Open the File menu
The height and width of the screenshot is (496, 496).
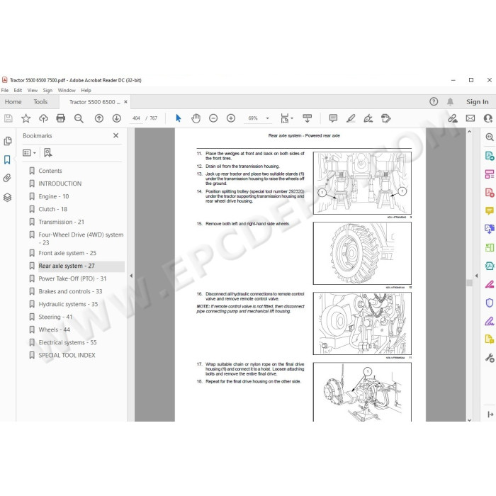click(5, 91)
